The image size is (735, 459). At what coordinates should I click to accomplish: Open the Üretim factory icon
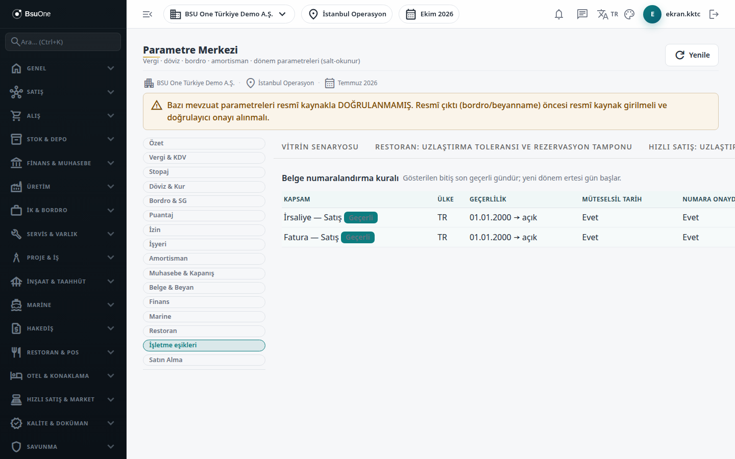pyautogui.click(x=16, y=187)
